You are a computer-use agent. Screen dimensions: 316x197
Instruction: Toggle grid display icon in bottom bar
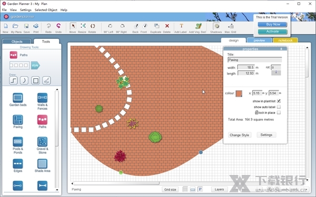click(185, 189)
